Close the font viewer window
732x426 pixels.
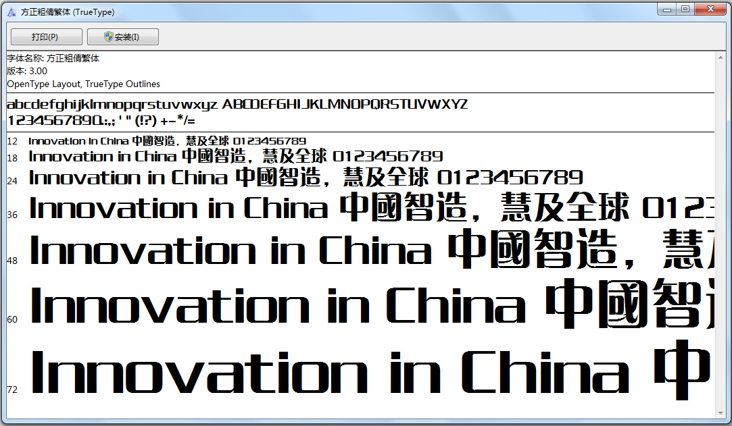click(x=710, y=9)
